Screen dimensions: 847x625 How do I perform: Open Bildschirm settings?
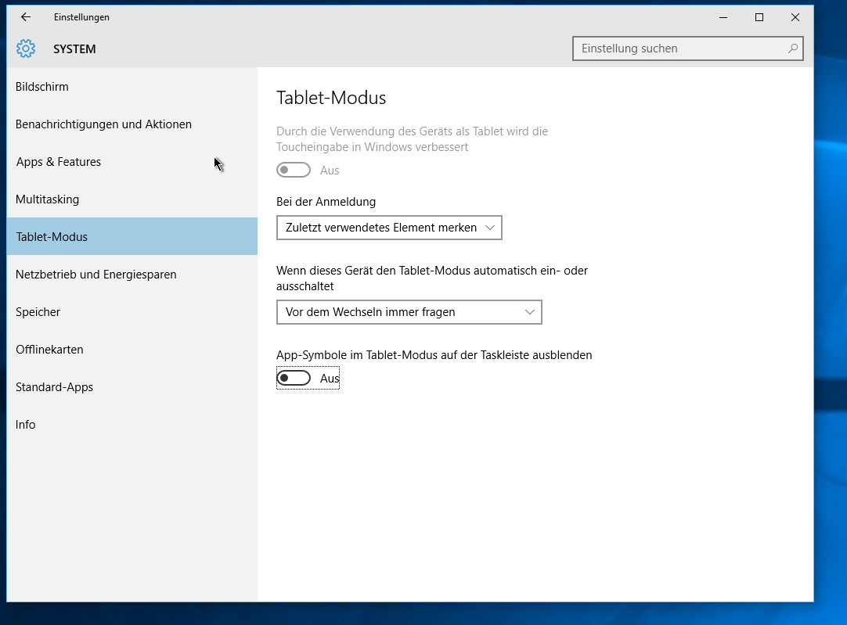click(132, 87)
